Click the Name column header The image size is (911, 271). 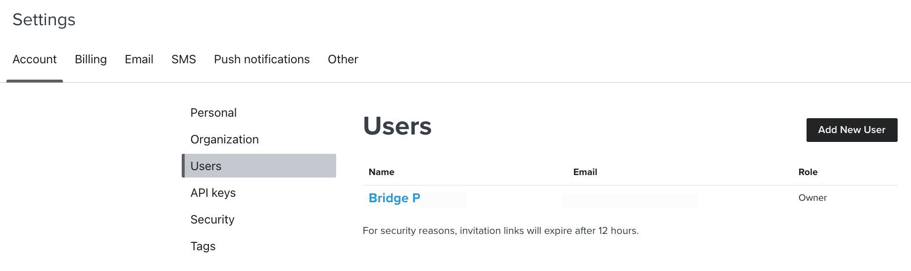tap(381, 172)
